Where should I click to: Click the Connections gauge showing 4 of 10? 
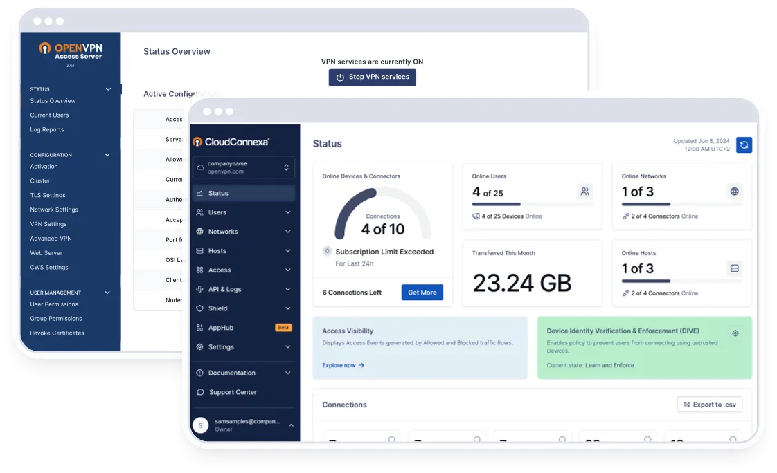[x=382, y=215]
